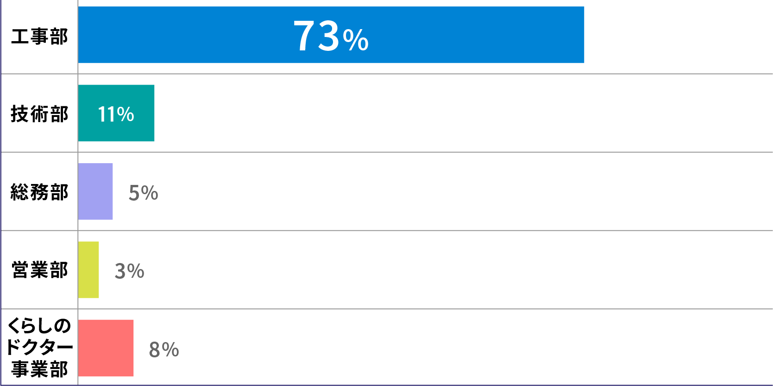Screen dimensions: 773x386
Task: Click the 総務部 row label
Action: (39, 192)
